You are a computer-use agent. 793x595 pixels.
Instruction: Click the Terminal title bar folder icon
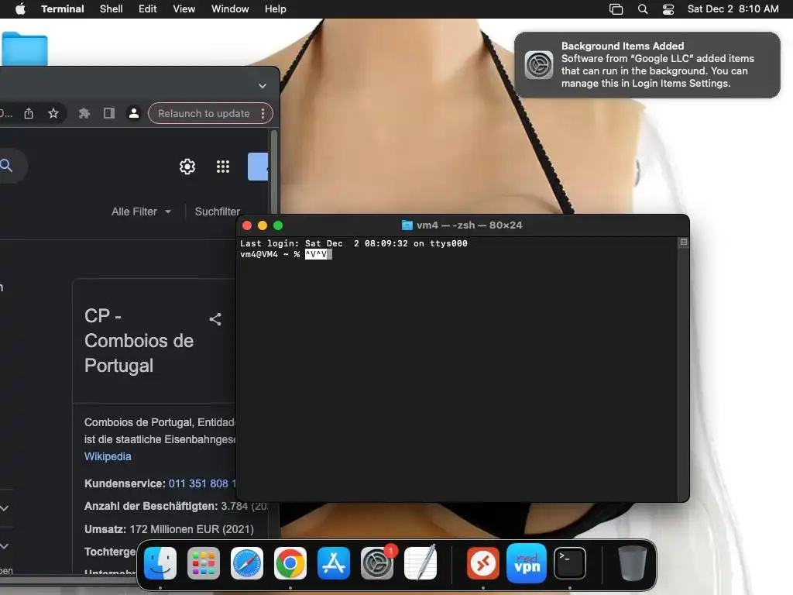click(x=407, y=225)
